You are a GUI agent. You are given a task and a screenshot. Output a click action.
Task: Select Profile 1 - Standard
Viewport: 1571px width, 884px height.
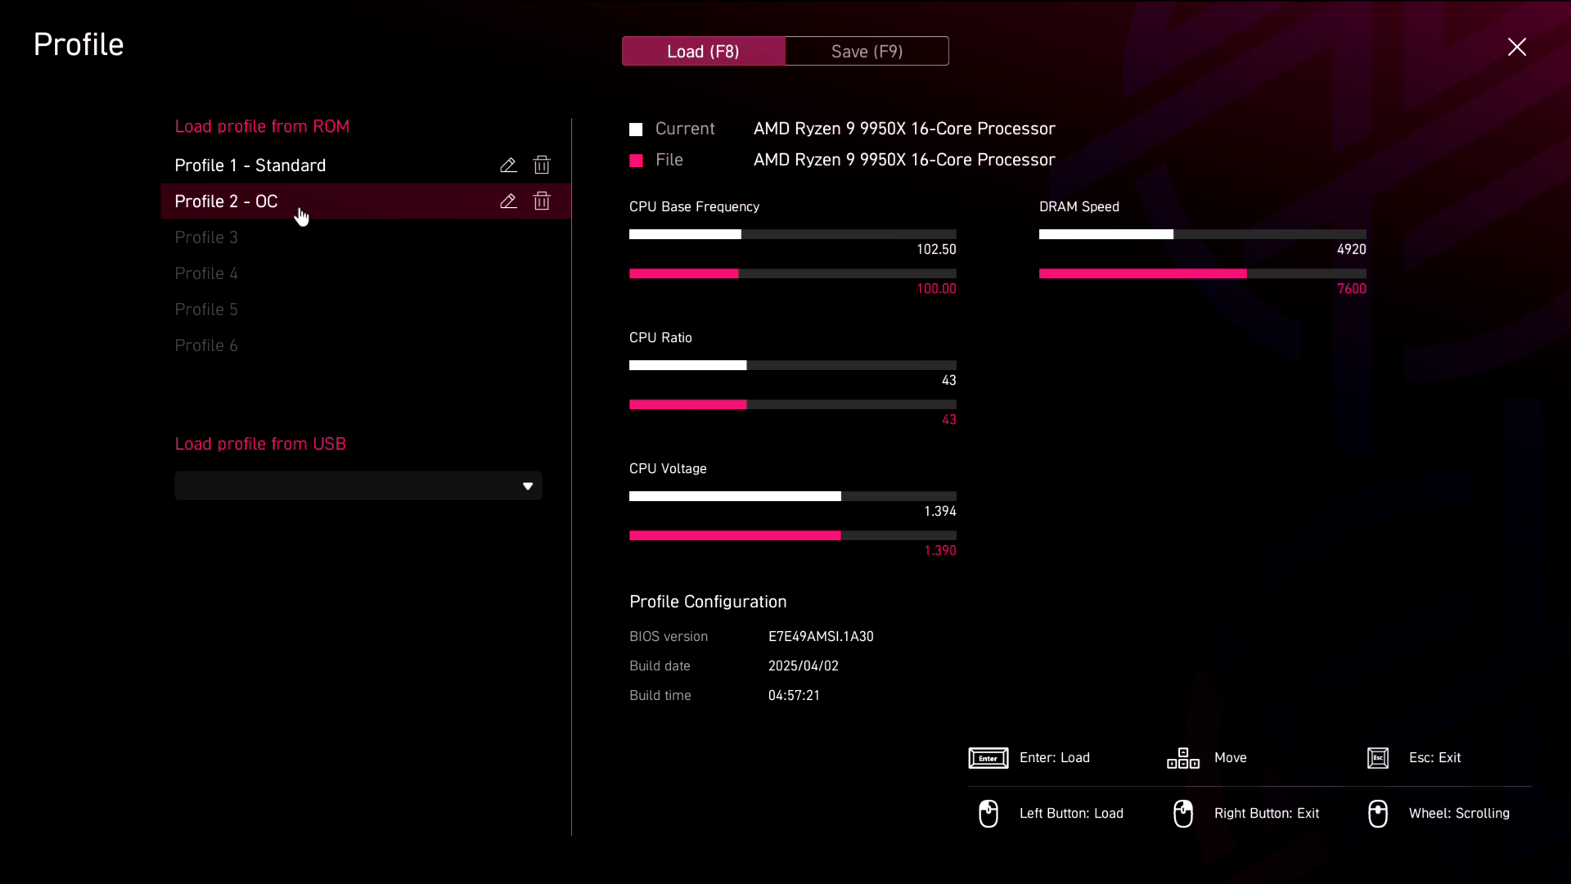pos(250,165)
